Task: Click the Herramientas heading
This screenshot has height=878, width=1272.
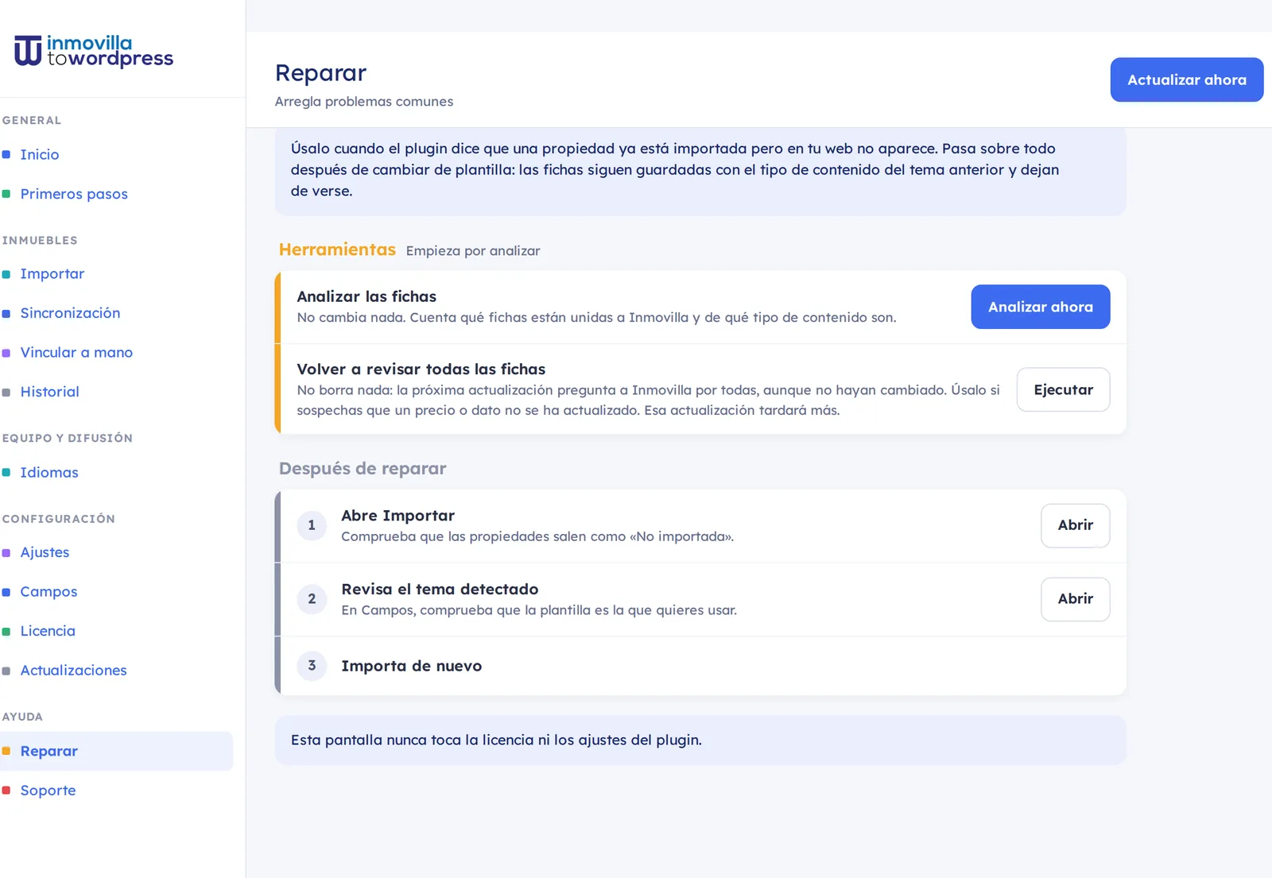Action: tap(337, 249)
